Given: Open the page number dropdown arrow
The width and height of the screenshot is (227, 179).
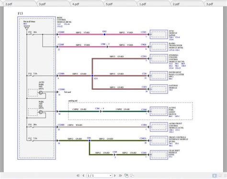Looking at the screenshot, I should tap(110, 176).
